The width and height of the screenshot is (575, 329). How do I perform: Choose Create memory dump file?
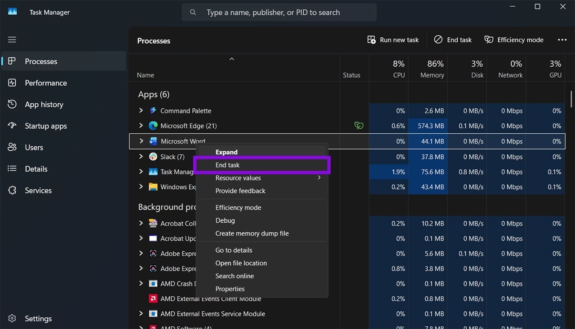coord(262,233)
